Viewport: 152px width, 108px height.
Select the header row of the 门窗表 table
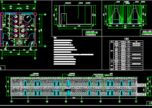[x=126, y=42]
